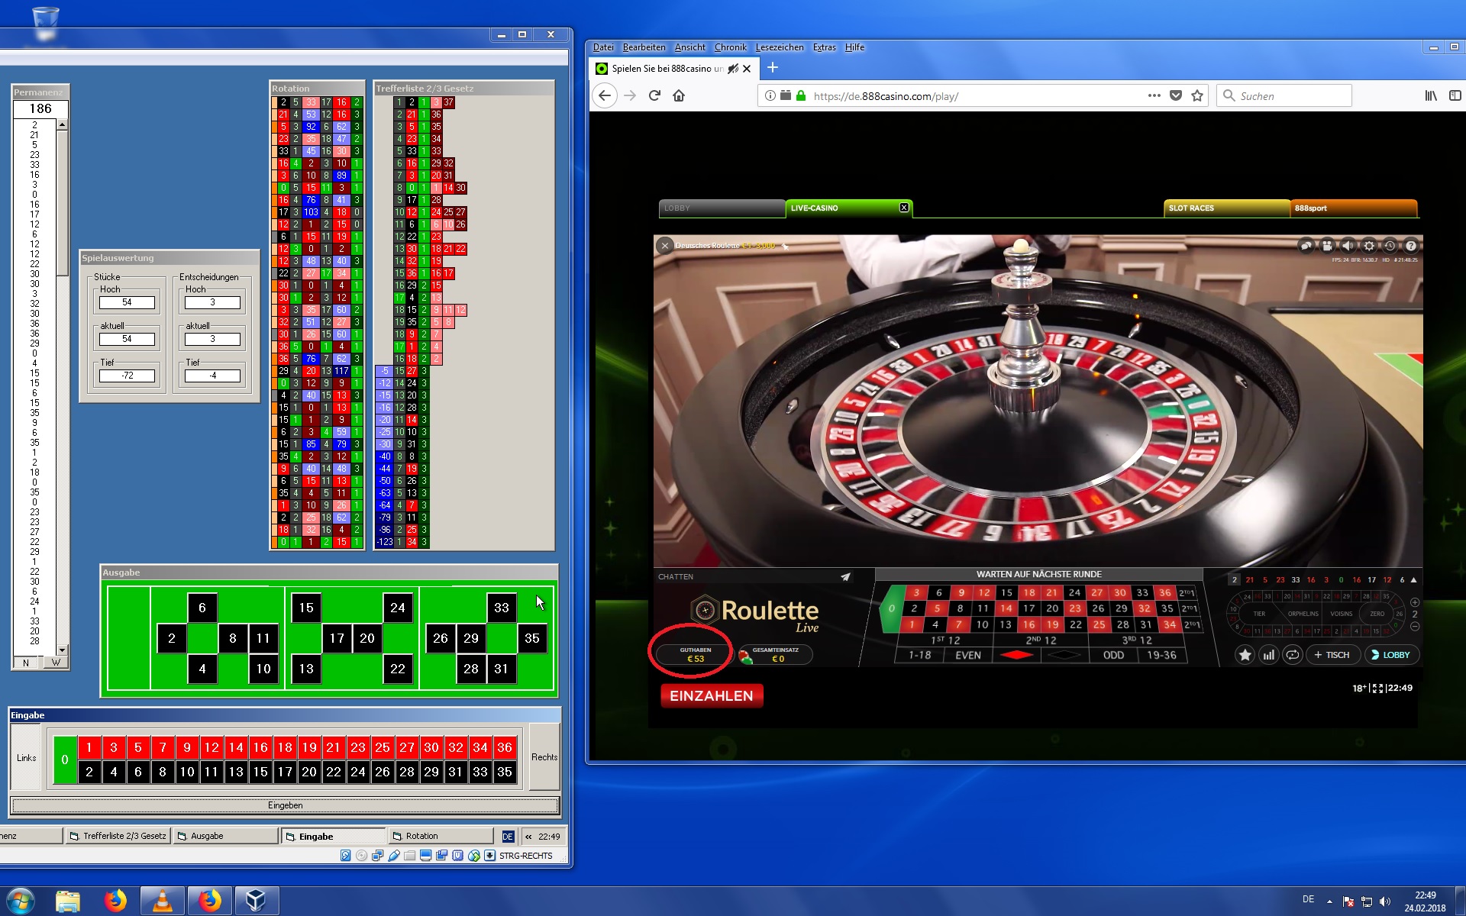The image size is (1466, 916).
Task: Toggle fullscreen icon beside the clock
Action: [x=1377, y=689]
